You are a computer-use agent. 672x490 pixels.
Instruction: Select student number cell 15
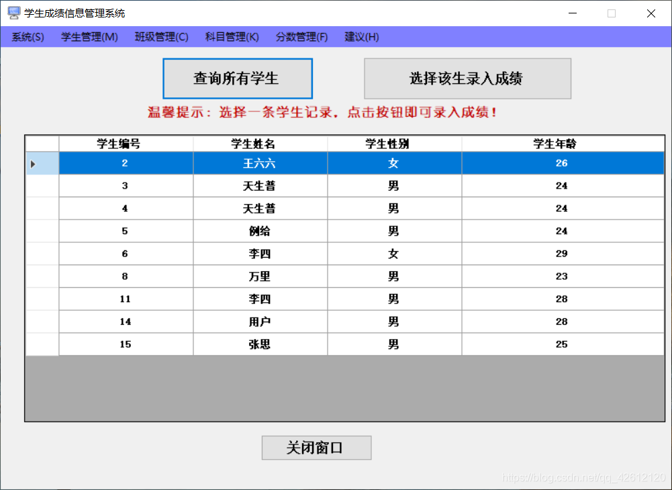[x=126, y=344]
